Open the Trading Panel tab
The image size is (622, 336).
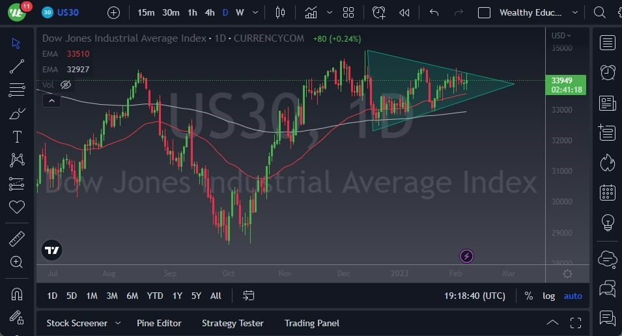312,324
